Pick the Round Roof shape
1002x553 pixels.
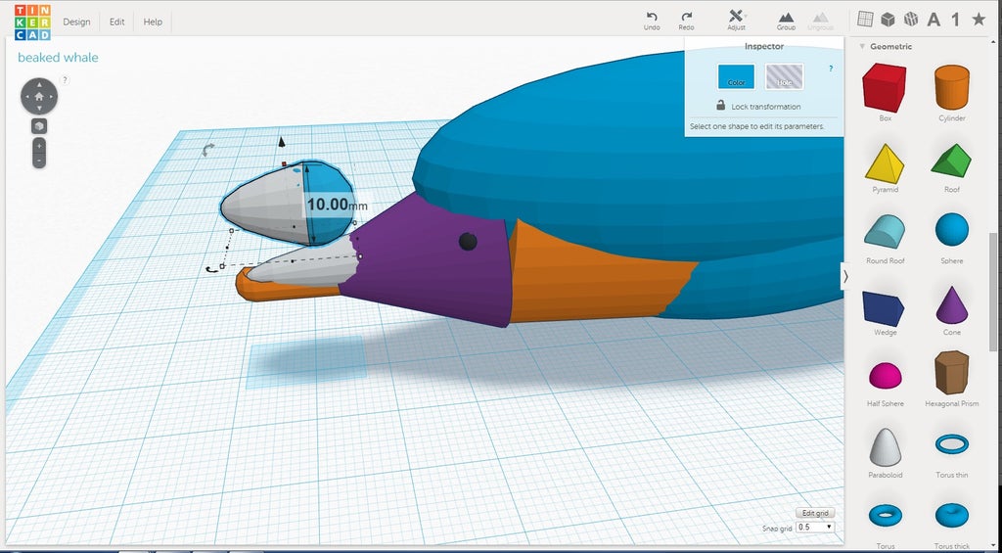(885, 231)
